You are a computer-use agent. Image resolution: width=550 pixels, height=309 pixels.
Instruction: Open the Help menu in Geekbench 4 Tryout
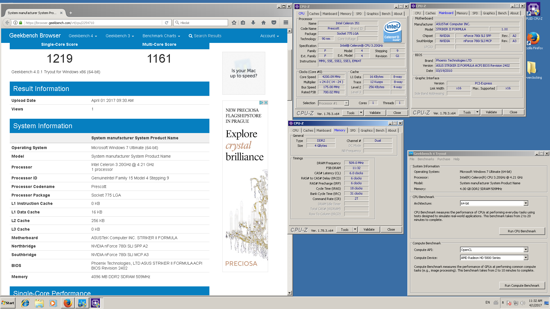456,159
